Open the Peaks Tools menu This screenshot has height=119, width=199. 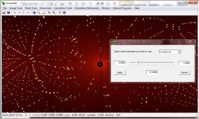click(31, 8)
